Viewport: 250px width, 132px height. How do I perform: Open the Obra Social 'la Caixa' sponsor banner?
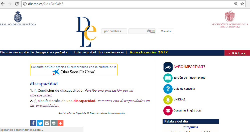point(74,70)
